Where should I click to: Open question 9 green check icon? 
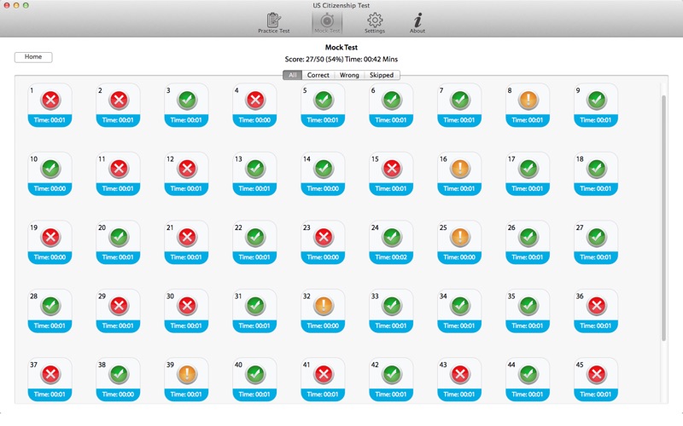click(597, 100)
